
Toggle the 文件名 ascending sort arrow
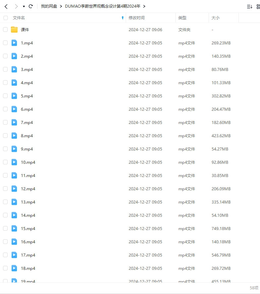[x=122, y=18]
